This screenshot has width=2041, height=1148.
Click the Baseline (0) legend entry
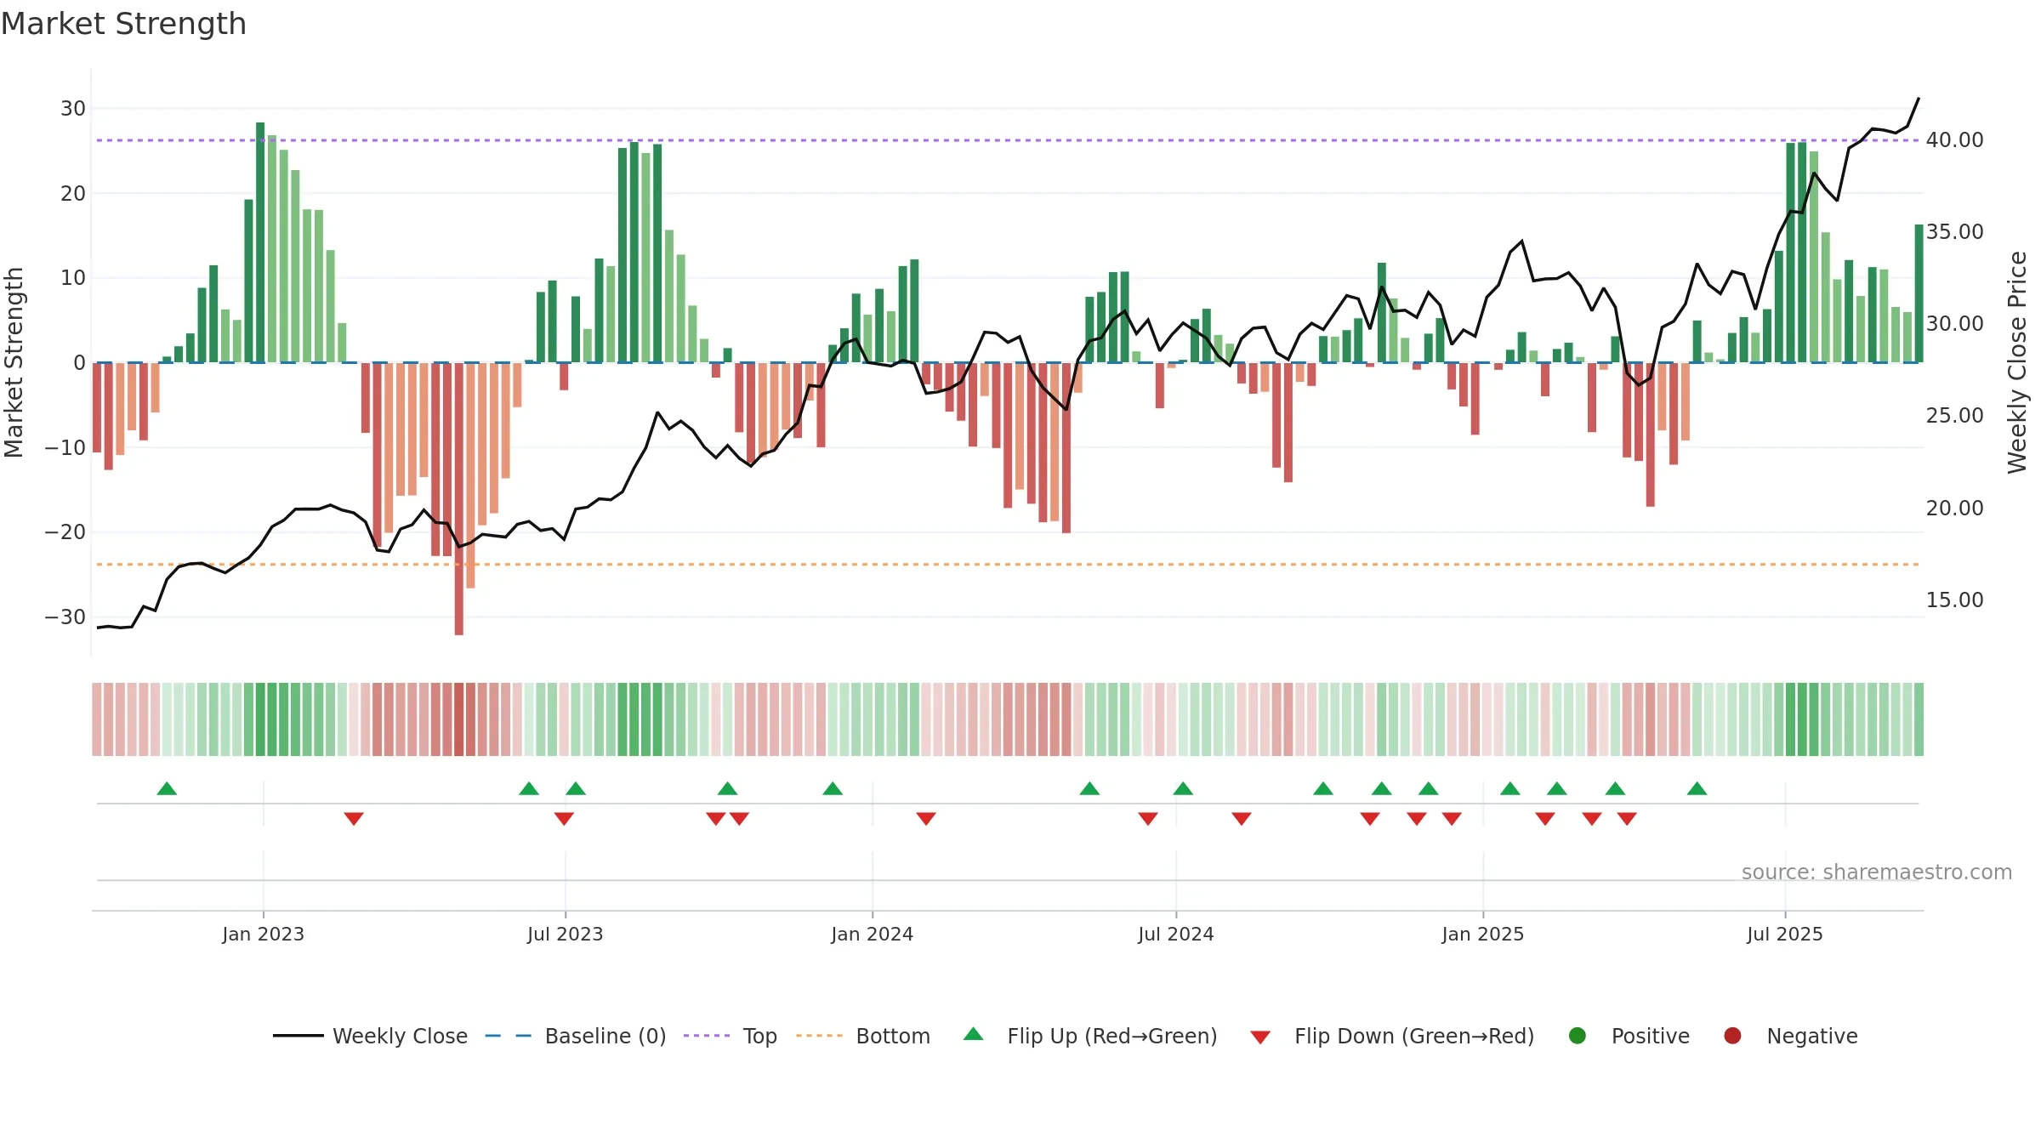576,1036
